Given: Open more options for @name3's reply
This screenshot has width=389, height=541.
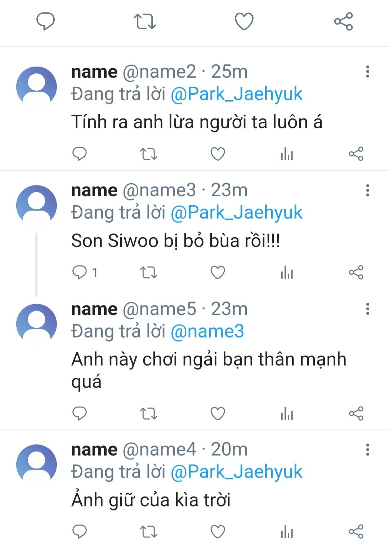Looking at the screenshot, I should (x=367, y=190).
